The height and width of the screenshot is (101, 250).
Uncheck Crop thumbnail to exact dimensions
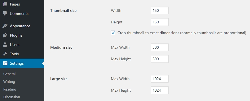pos(113,33)
